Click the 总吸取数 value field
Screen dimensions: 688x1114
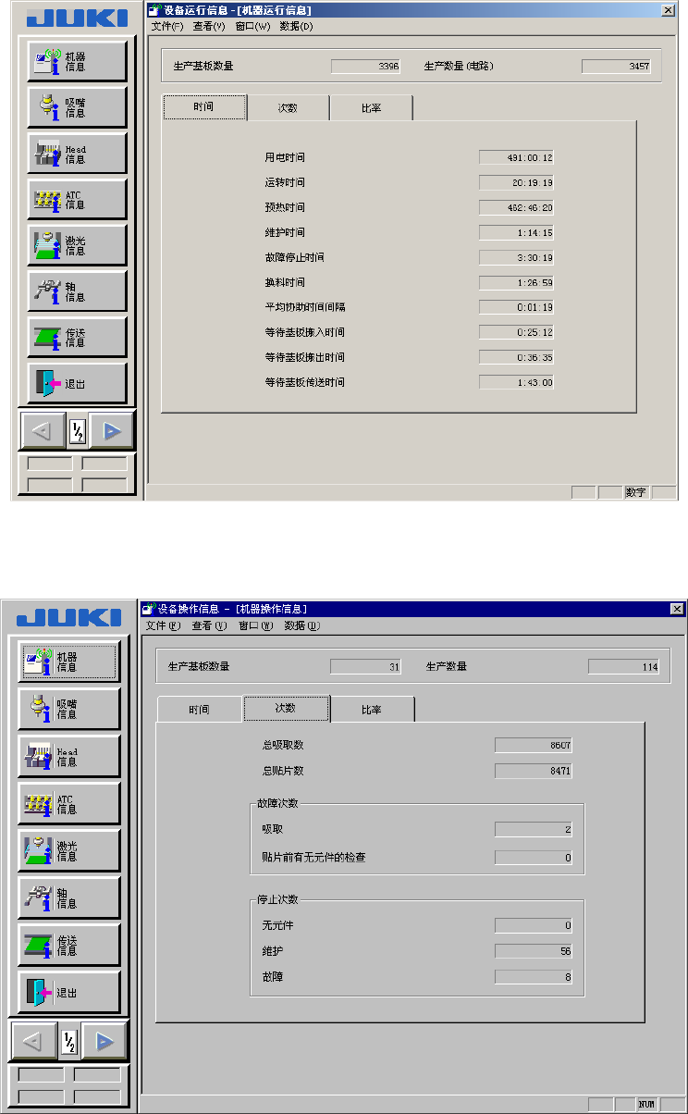click(534, 745)
